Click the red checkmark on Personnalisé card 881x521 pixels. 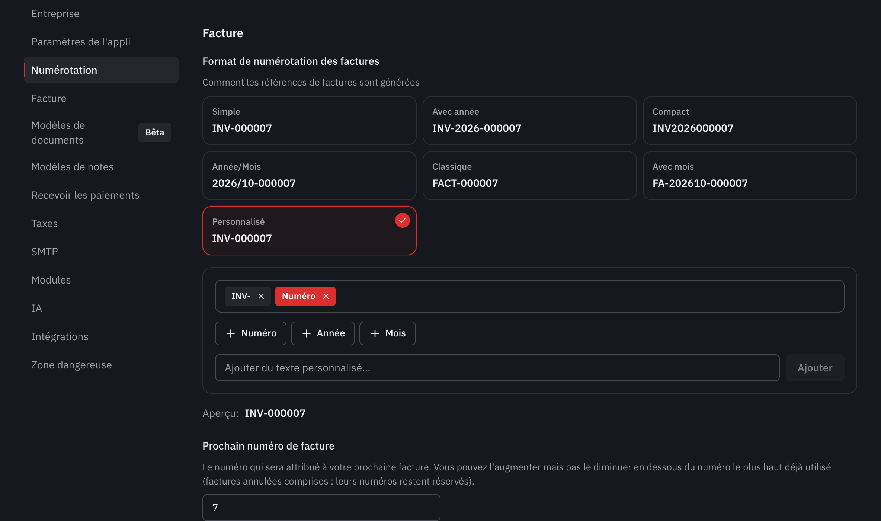pos(402,220)
